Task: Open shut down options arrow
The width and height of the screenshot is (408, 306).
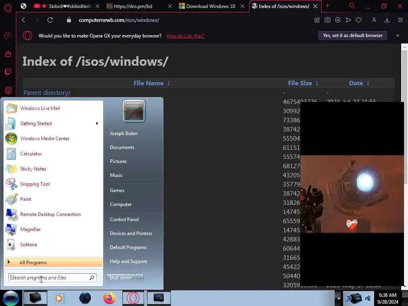Action: point(139,278)
